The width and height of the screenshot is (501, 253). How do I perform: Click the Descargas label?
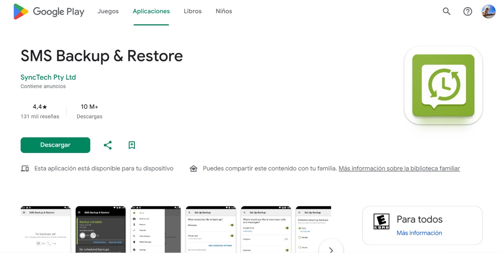(89, 117)
